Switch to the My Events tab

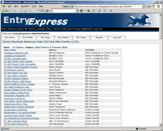pyautogui.click(x=63, y=38)
